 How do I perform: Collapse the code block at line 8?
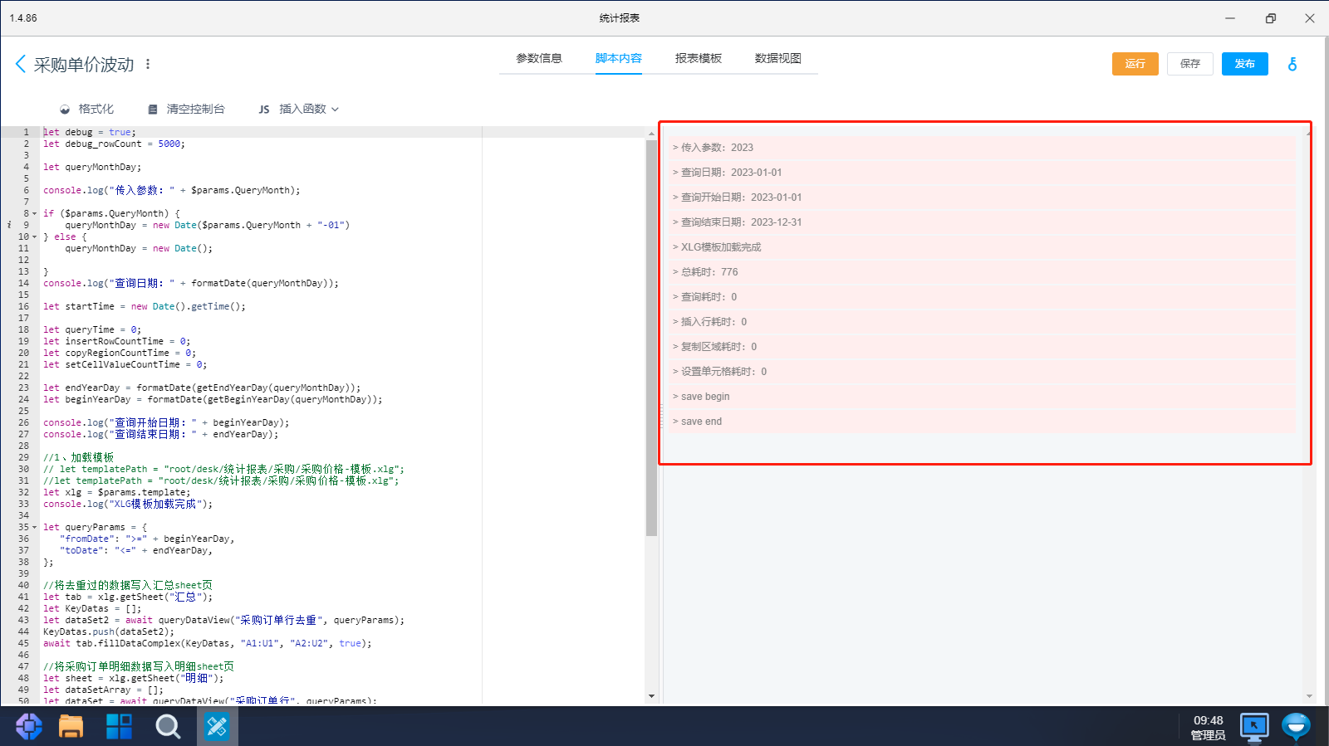click(34, 214)
